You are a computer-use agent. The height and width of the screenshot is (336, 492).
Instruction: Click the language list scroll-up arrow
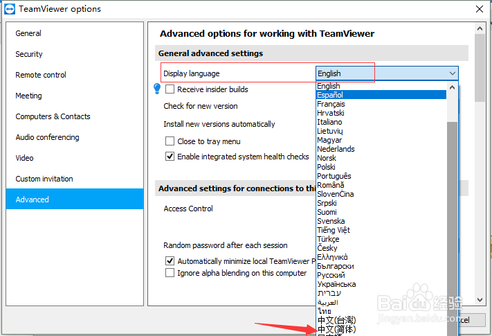[x=452, y=87]
